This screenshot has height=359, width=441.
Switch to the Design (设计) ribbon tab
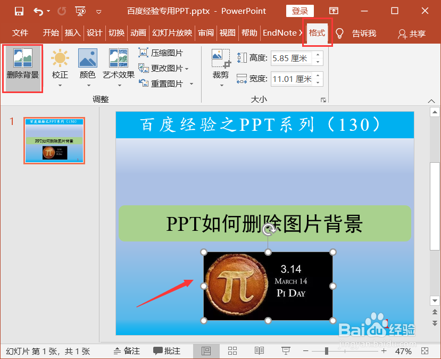pos(94,33)
